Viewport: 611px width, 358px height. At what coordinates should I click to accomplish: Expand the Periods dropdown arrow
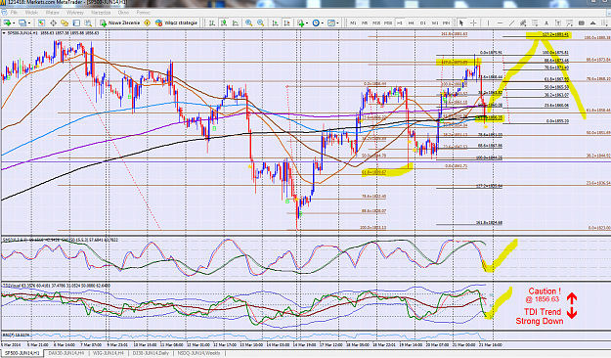click(x=323, y=23)
